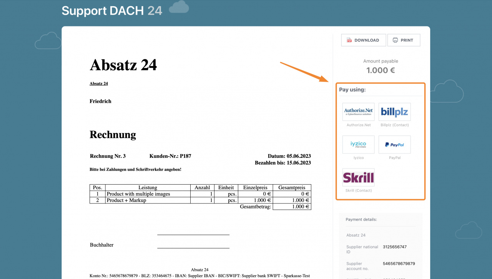The height and width of the screenshot is (279, 492).
Task: Click the printer icon to print the invoice
Action: tap(396, 40)
